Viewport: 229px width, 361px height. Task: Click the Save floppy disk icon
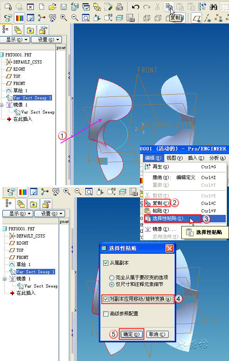click(64, 7)
